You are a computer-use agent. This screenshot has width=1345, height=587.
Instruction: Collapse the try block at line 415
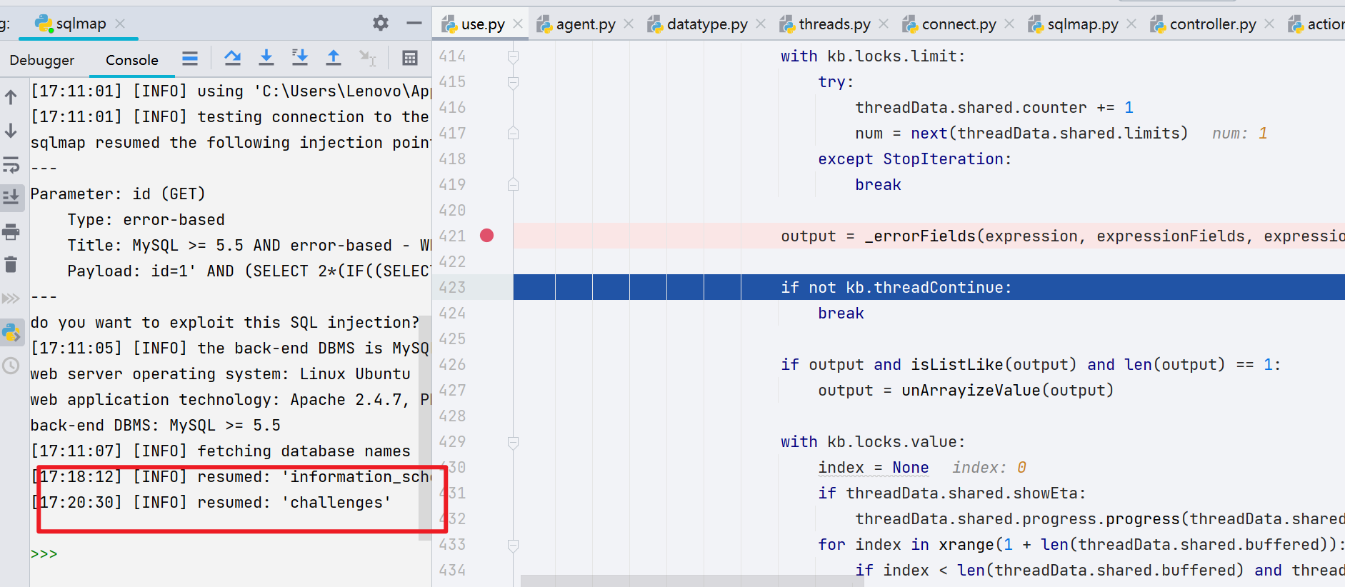pos(513,83)
